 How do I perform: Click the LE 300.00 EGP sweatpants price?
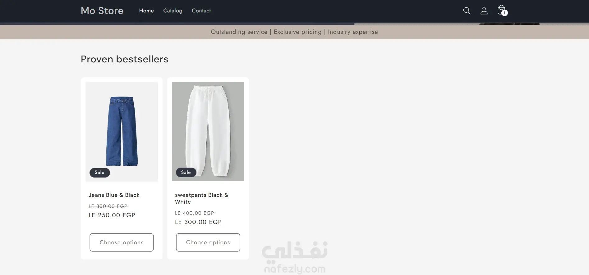pos(198,222)
